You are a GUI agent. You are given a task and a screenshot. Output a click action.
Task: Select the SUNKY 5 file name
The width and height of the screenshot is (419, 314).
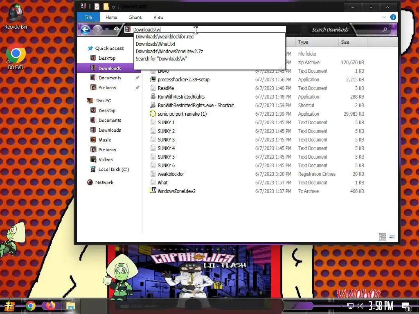point(166,157)
